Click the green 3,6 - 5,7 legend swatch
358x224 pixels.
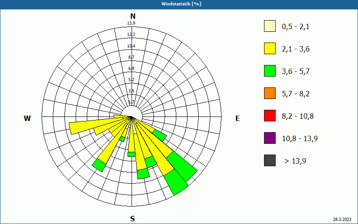coord(270,71)
